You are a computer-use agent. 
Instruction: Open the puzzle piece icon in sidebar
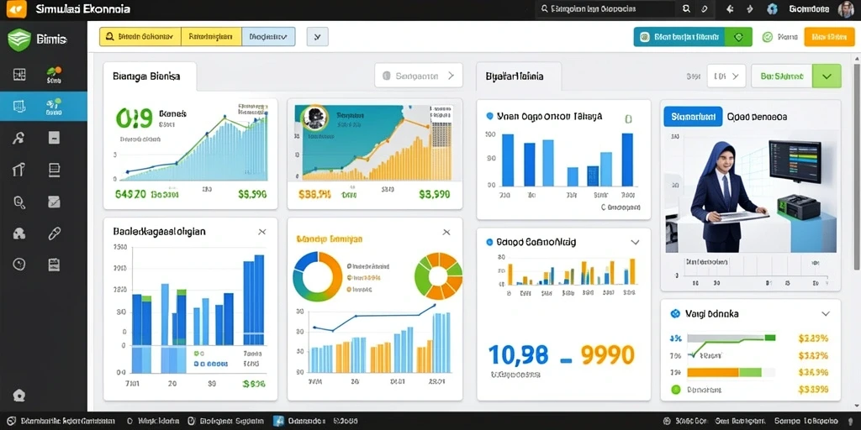[x=19, y=233]
